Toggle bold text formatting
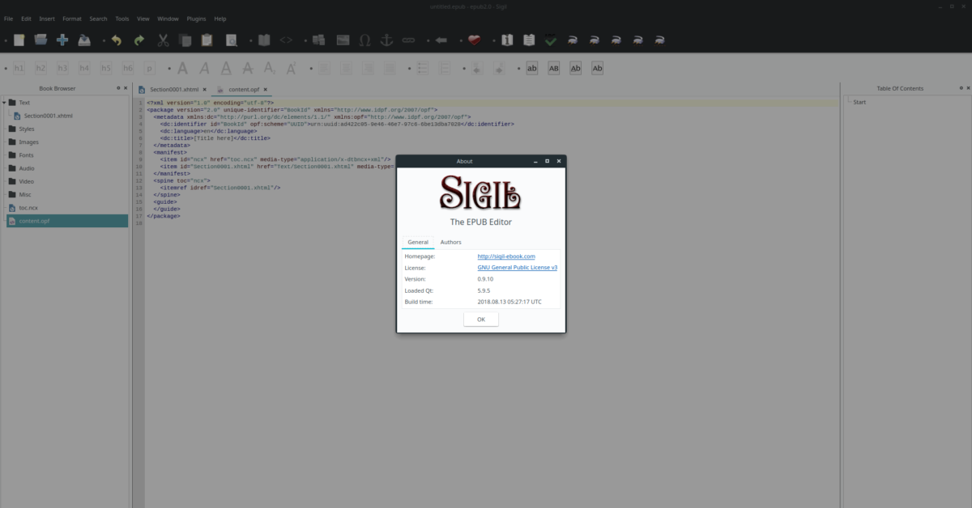Image resolution: width=972 pixels, height=508 pixels. (182, 68)
